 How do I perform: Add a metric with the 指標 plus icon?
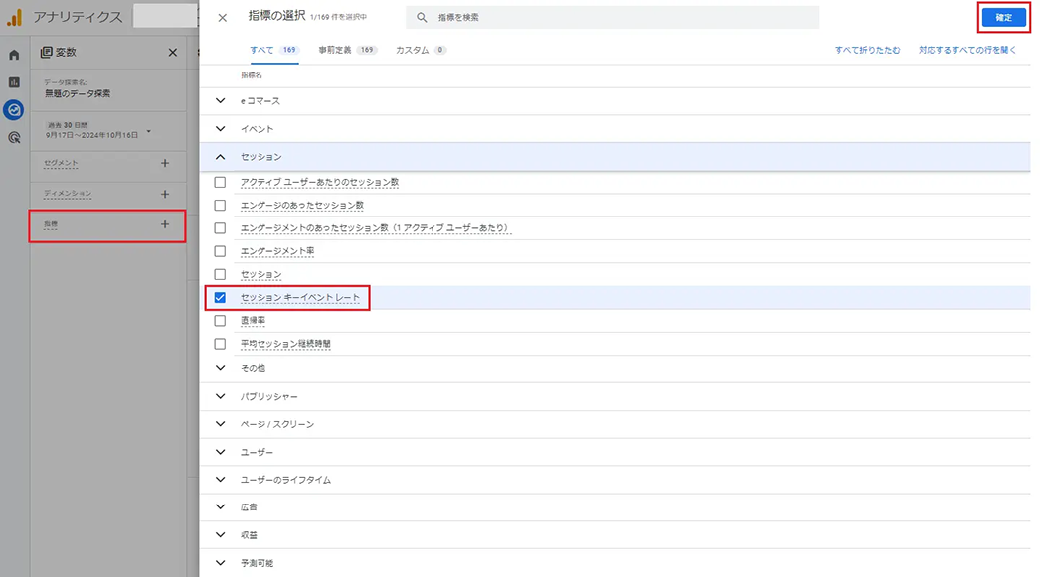[165, 224]
